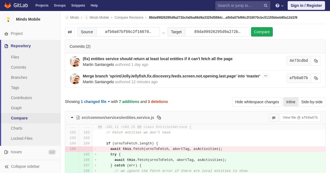This screenshot has width=330, height=173.
Task: Click the GitLab fox logo
Action: tap(8, 5)
